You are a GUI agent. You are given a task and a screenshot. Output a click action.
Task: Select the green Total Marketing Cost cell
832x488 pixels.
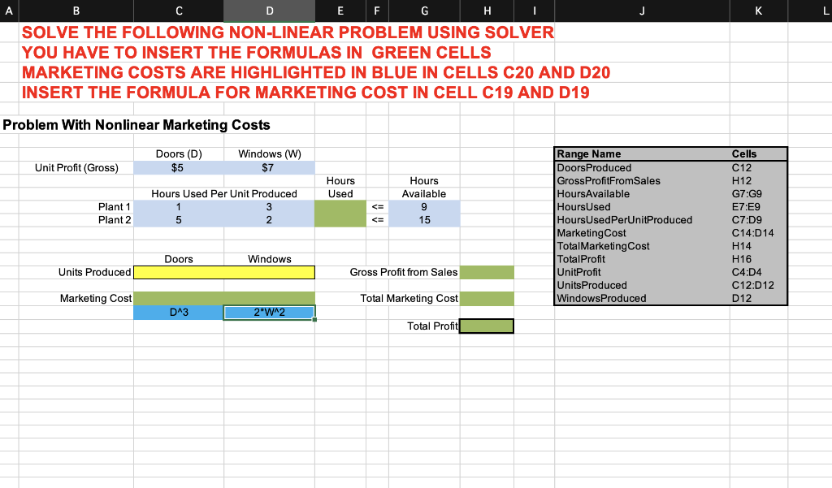(x=486, y=298)
